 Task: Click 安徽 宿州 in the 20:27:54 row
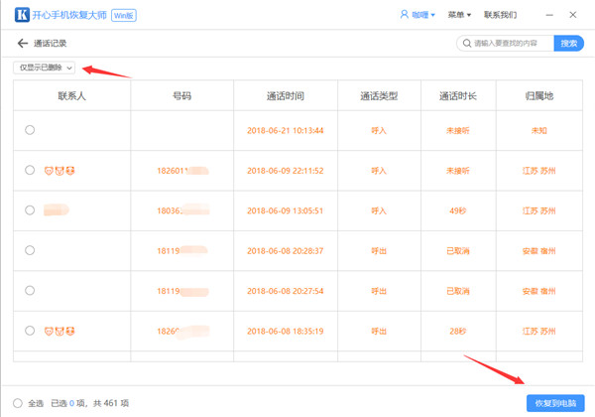(539, 291)
